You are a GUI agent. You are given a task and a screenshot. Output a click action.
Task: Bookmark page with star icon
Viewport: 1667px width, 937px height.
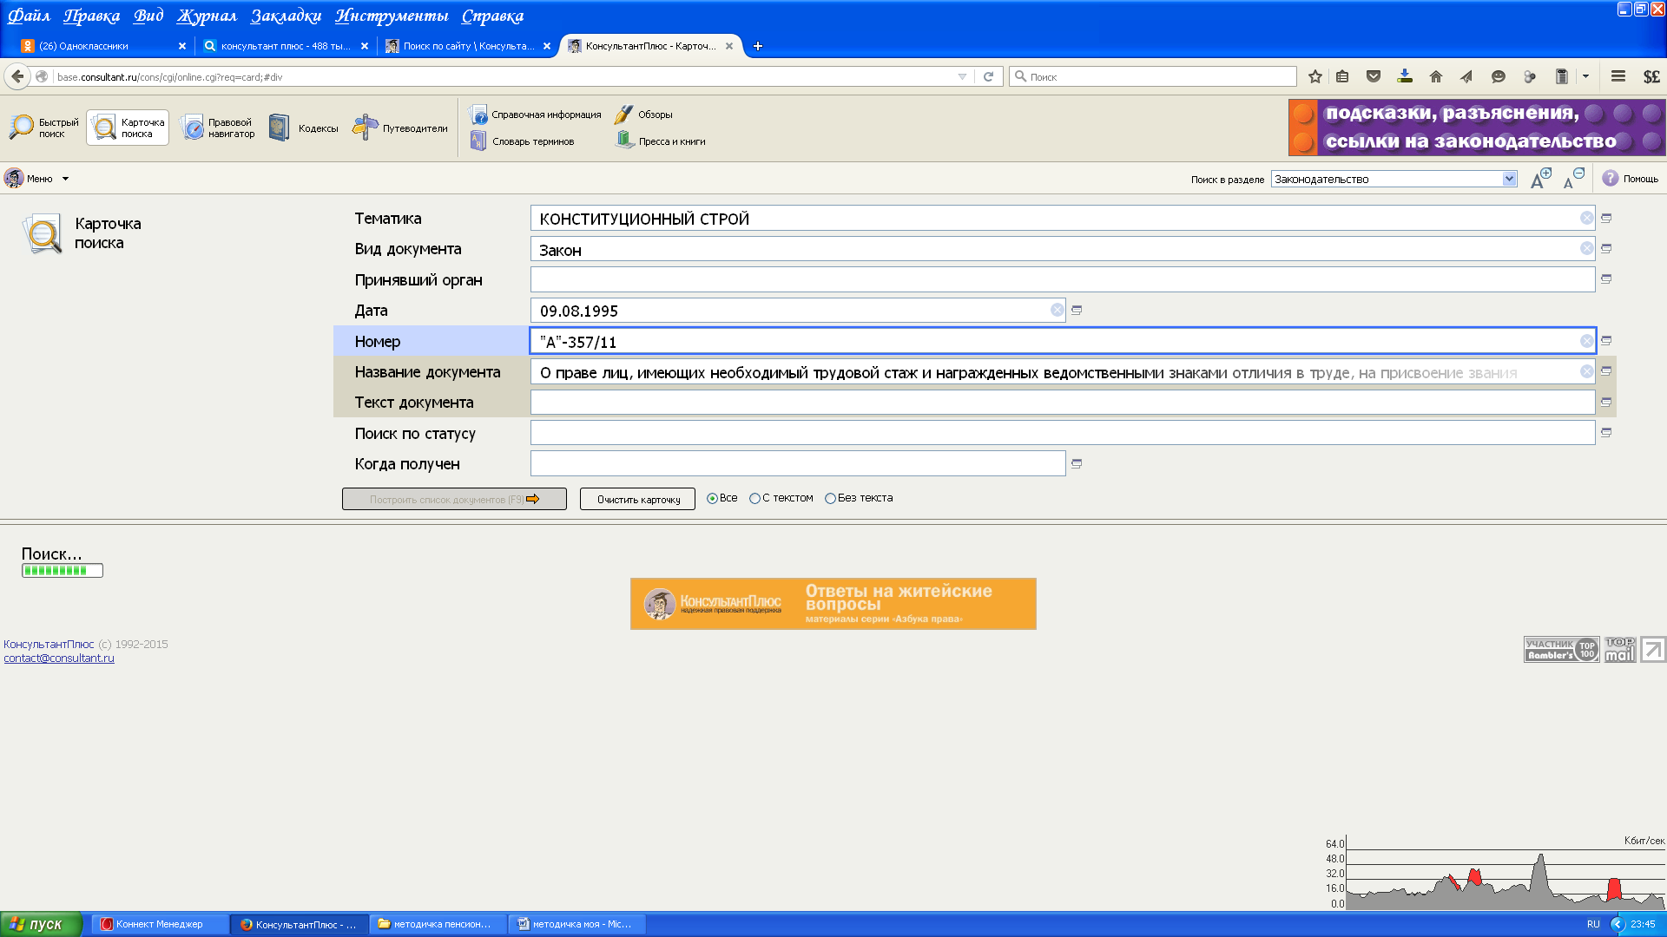pos(1315,76)
